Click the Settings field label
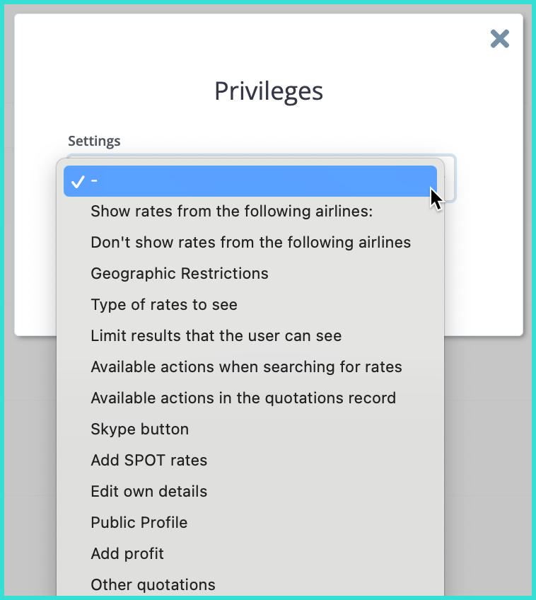The width and height of the screenshot is (536, 600). pos(94,141)
